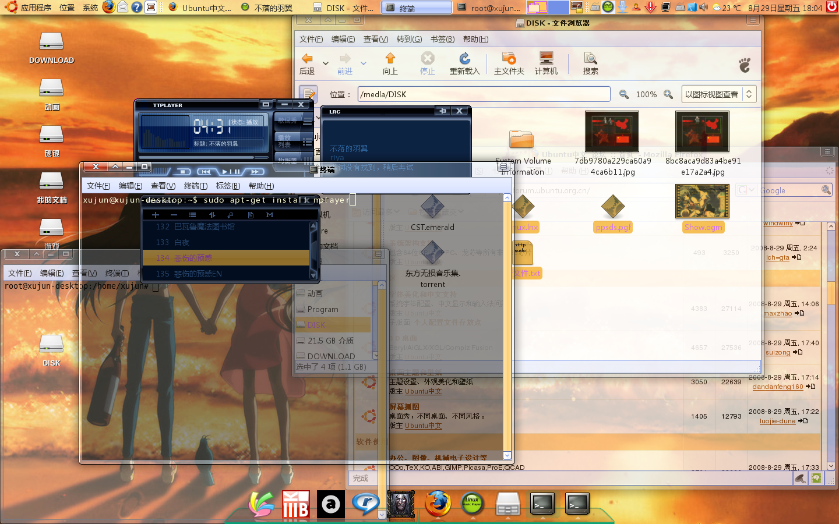Open the Linux Music Player dock icon

(x=473, y=504)
